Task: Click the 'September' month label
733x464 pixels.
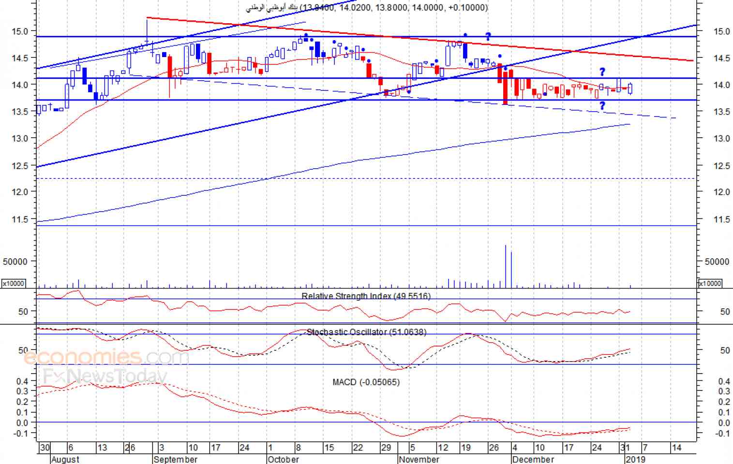Action: 175,459
